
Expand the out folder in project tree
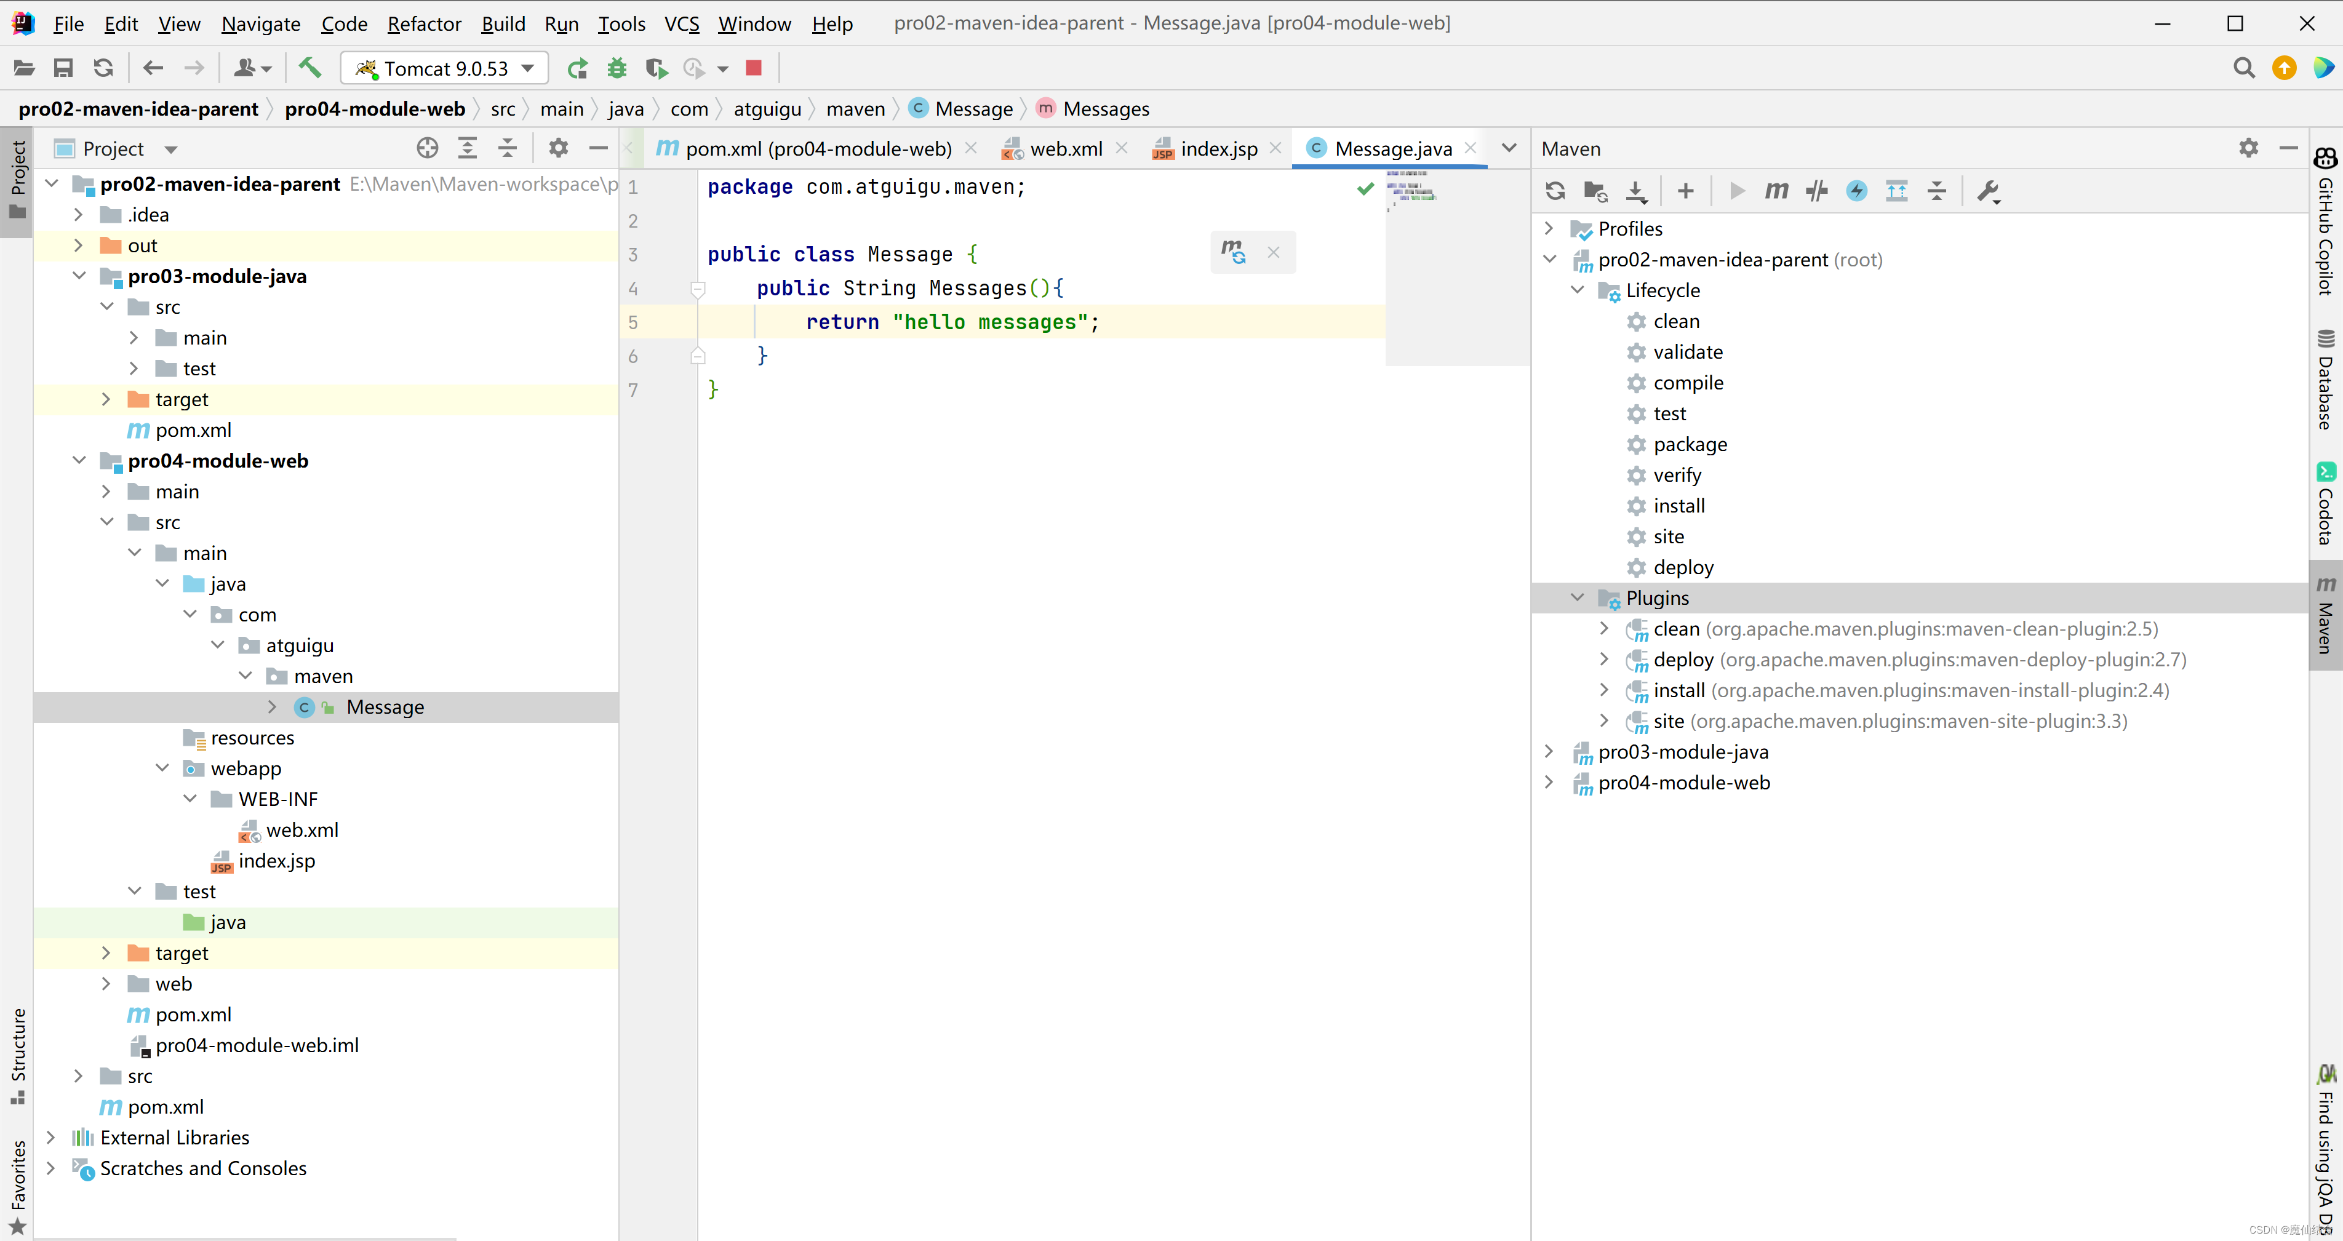[79, 245]
